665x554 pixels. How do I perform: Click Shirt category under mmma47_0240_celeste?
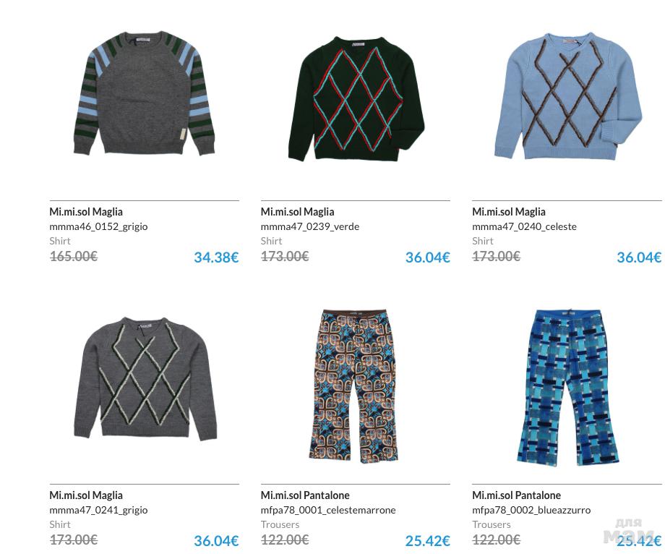pos(483,241)
